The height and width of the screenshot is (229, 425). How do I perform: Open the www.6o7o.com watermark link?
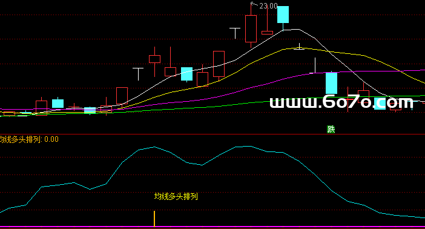[341, 102]
